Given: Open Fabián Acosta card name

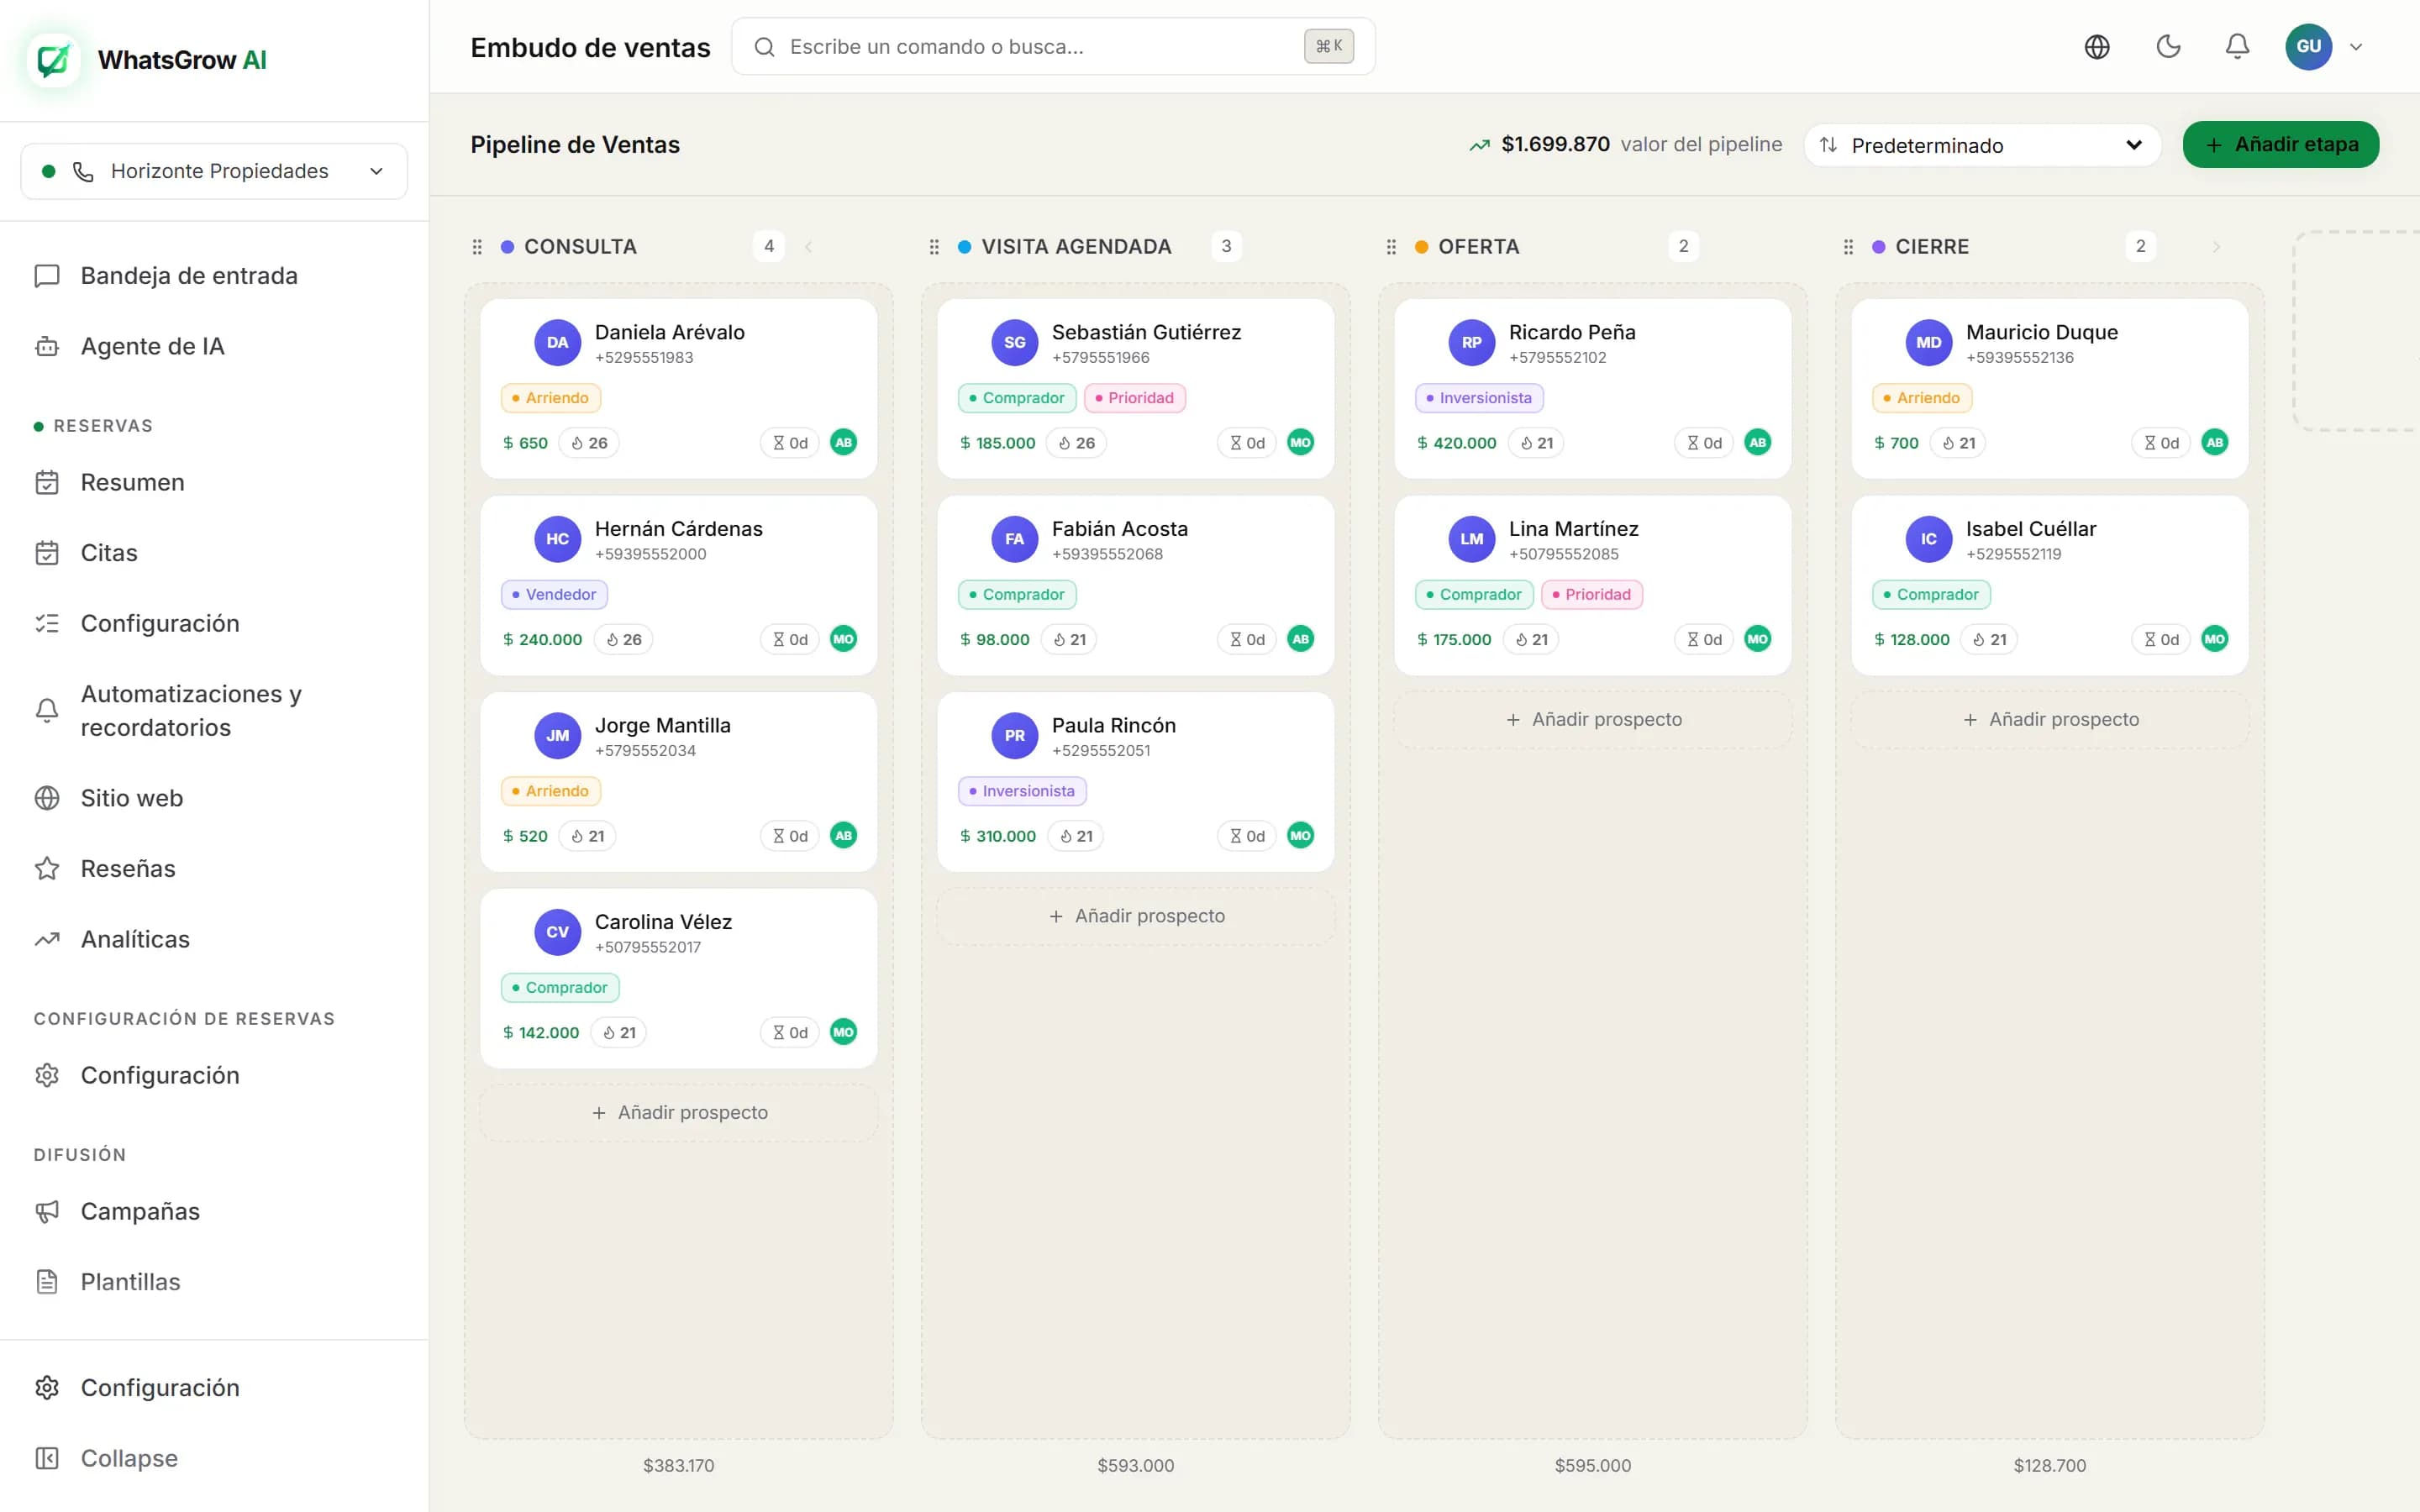Looking at the screenshot, I should coord(1119,529).
